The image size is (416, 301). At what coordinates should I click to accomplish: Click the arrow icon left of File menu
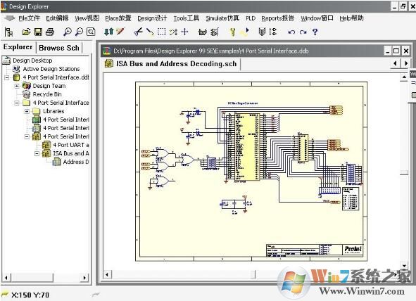point(10,18)
